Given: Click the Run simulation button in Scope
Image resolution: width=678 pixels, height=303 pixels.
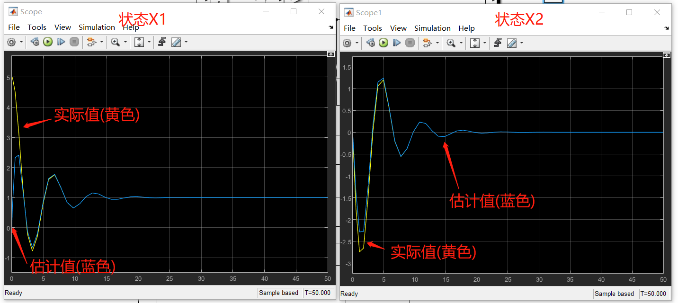Looking at the screenshot, I should point(47,42).
